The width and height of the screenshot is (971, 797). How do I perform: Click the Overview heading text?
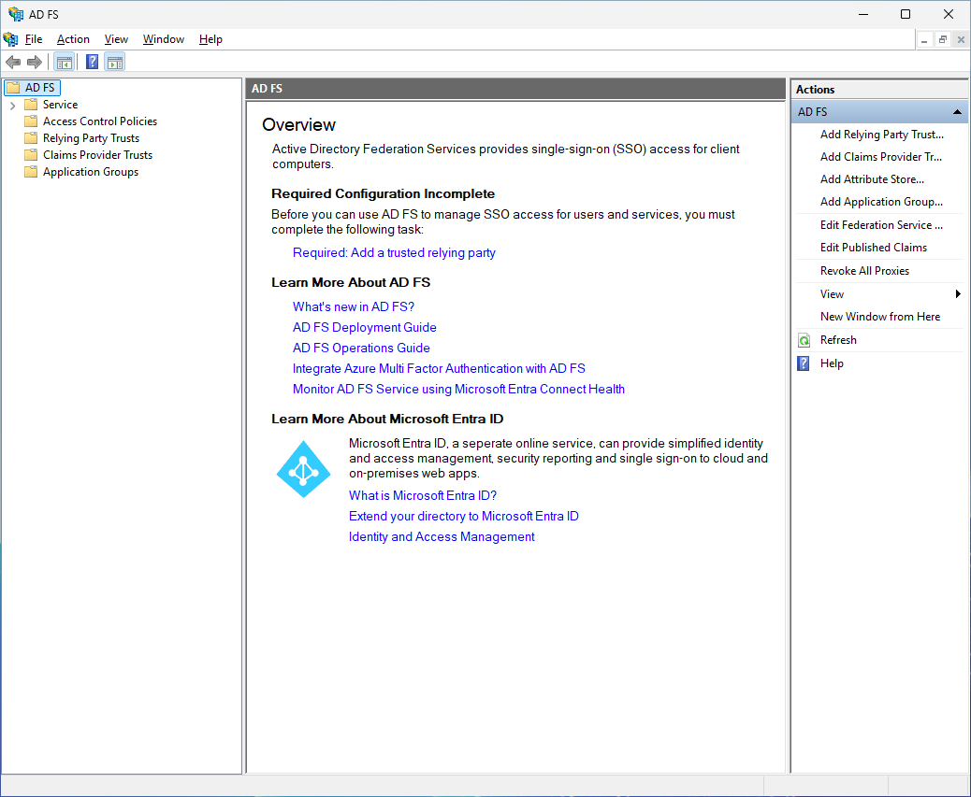[x=298, y=125]
